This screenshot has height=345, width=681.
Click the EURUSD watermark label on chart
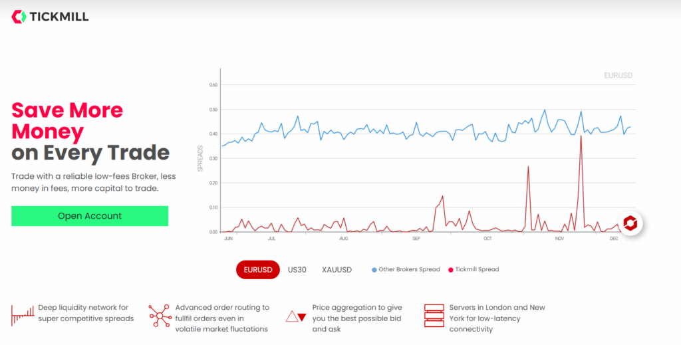618,76
